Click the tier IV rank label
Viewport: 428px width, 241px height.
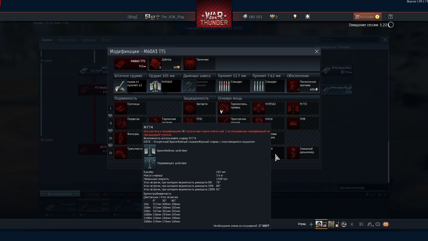[111, 153]
